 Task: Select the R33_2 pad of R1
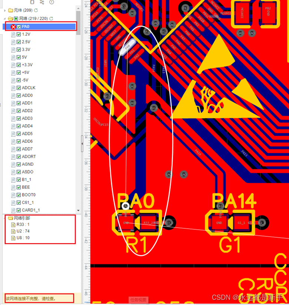pyautogui.click(x=149, y=223)
